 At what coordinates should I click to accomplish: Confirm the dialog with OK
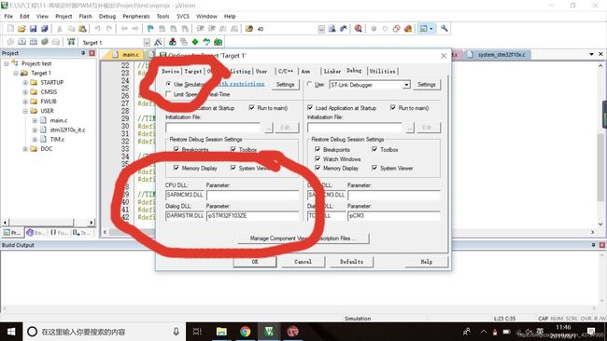coord(255,262)
